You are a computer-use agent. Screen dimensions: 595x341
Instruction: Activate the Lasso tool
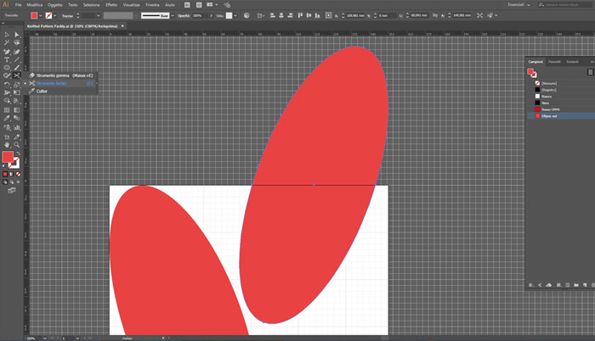(17, 42)
